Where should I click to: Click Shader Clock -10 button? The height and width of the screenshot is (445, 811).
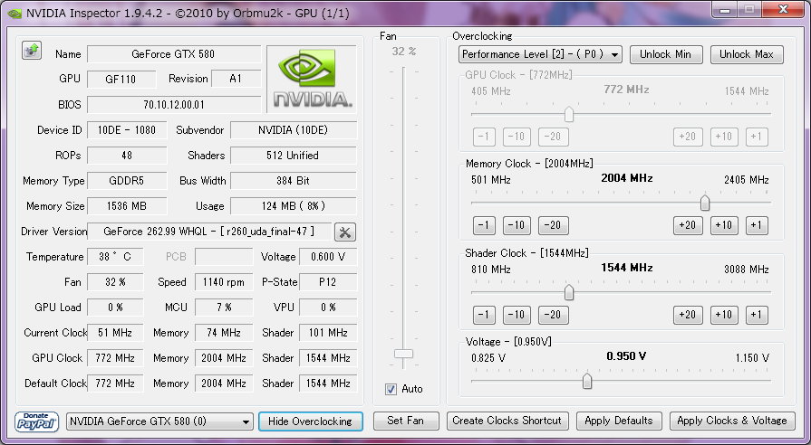517,315
